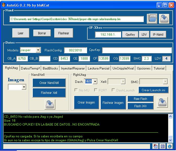
Task: Switch to the Rgh/Jtag tab
Action: tap(11, 68)
